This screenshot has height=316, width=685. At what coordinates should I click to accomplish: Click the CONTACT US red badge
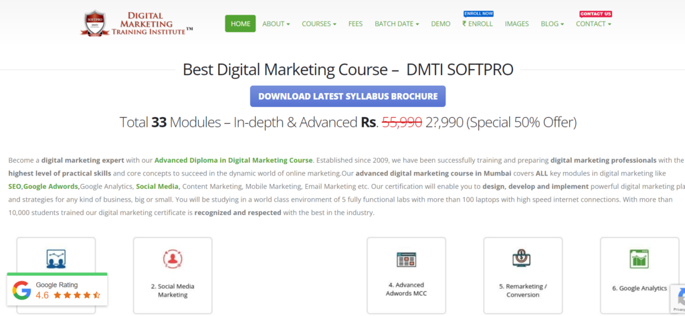[x=595, y=14]
